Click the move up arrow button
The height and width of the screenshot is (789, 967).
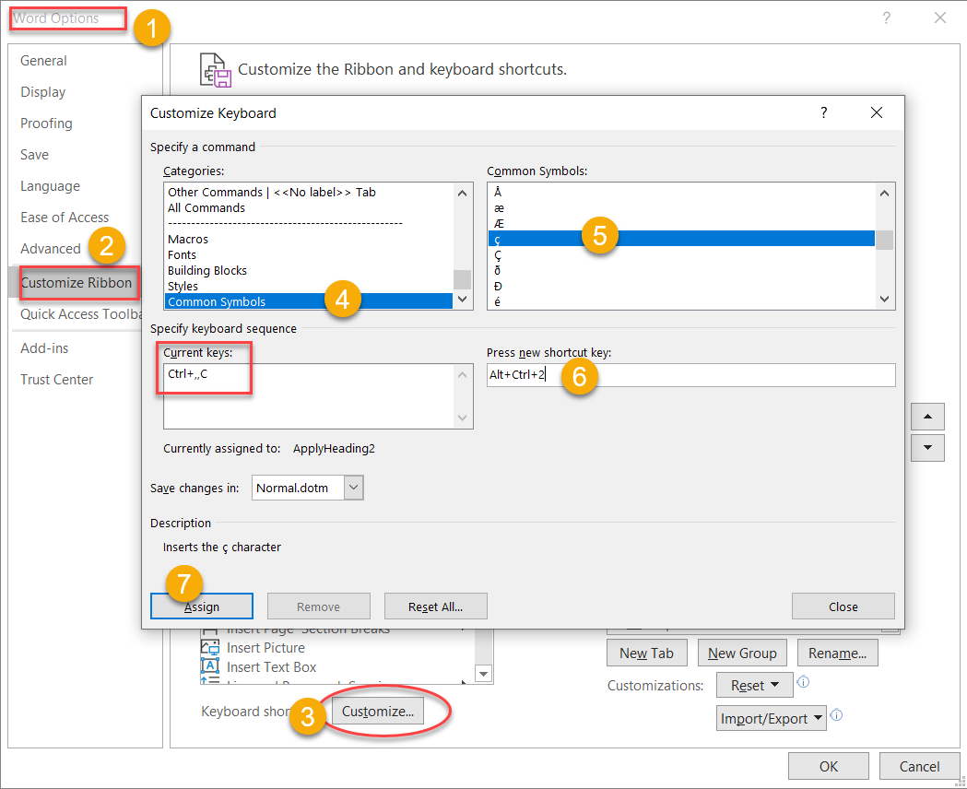coord(927,417)
